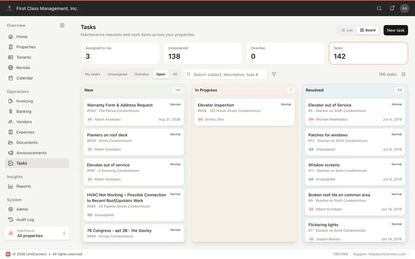Click the New column count 141
The height and width of the screenshot is (259, 415).
(x=178, y=90)
